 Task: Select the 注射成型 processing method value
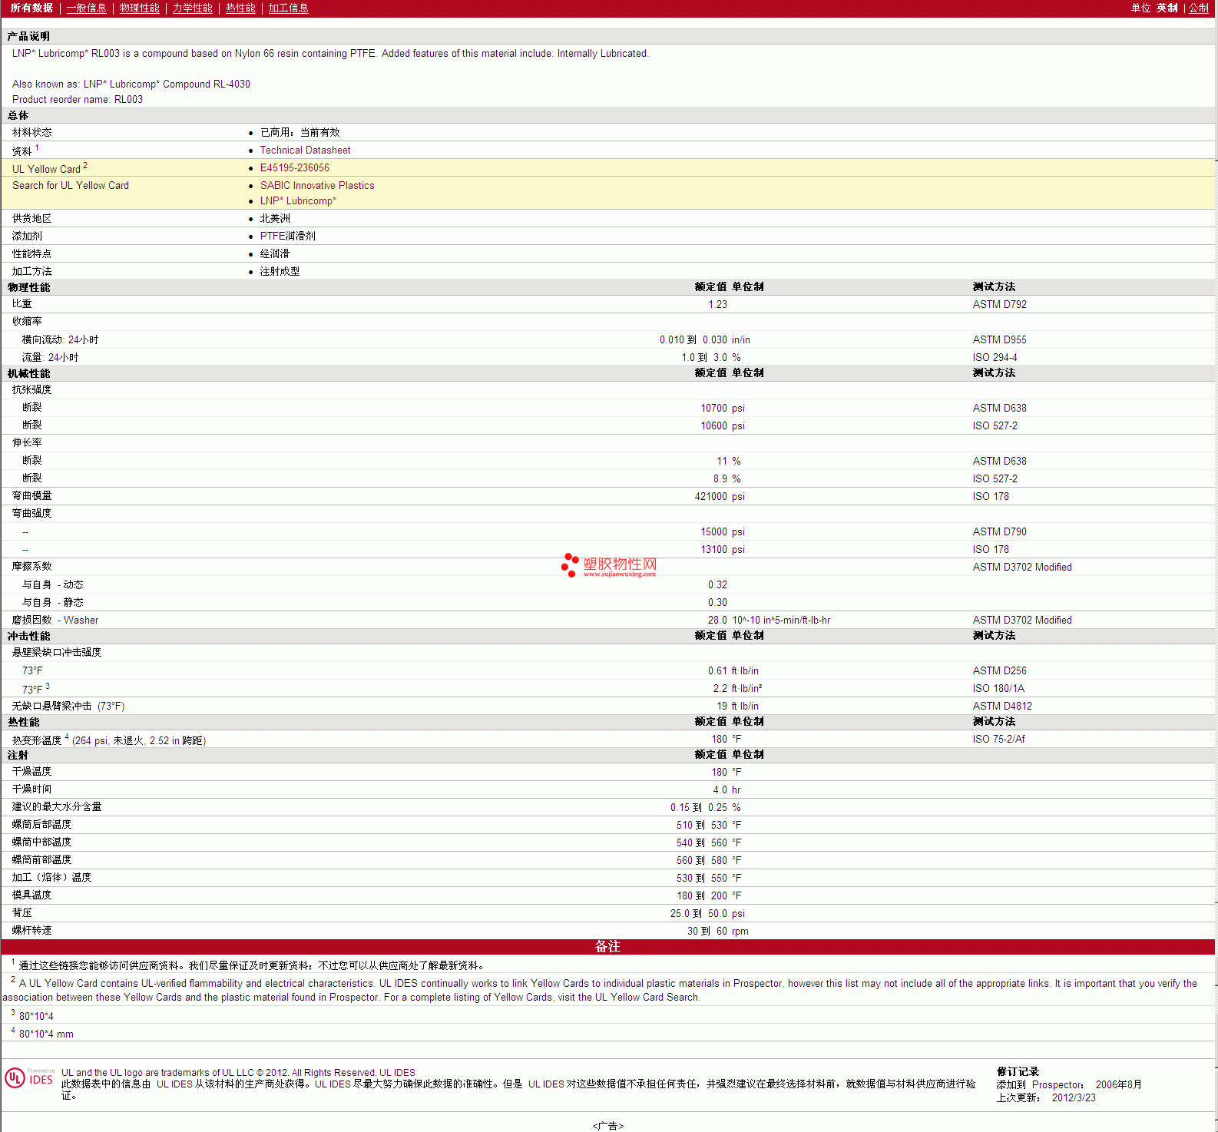coord(280,272)
